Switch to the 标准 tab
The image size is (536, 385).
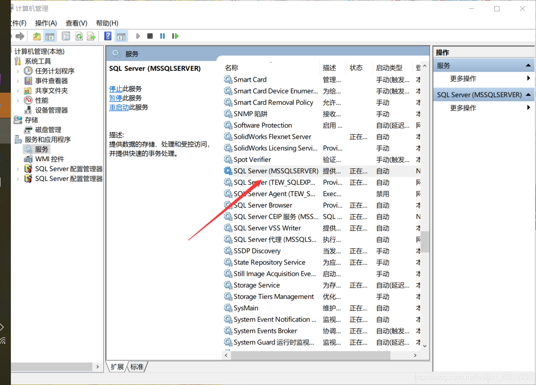tap(137, 367)
